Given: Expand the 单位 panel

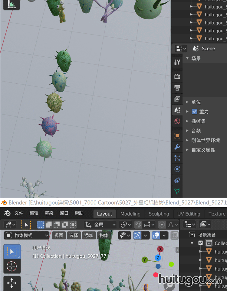Looking at the screenshot, I should coord(187,102).
